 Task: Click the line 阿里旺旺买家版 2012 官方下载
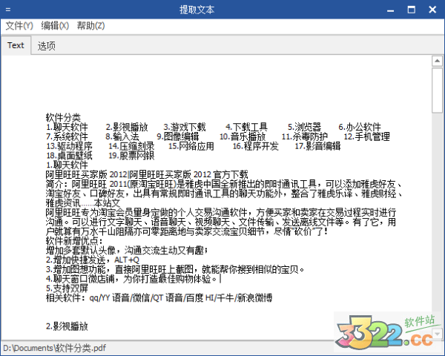147,174
